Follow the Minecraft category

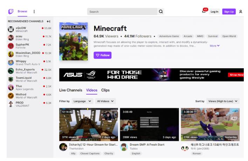pyautogui.click(x=103, y=55)
